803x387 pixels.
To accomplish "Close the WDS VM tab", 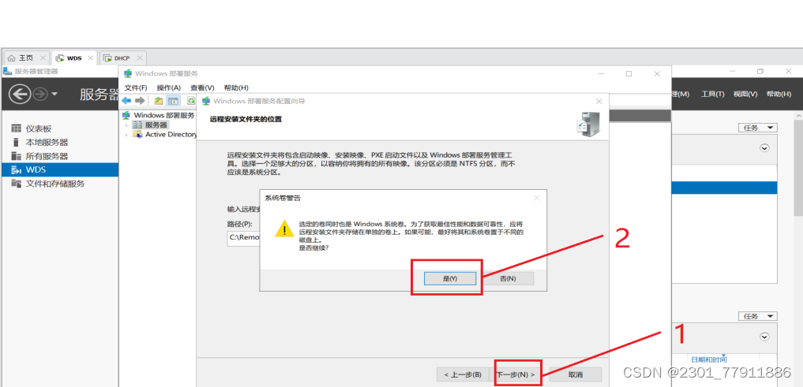I will tap(91, 58).
